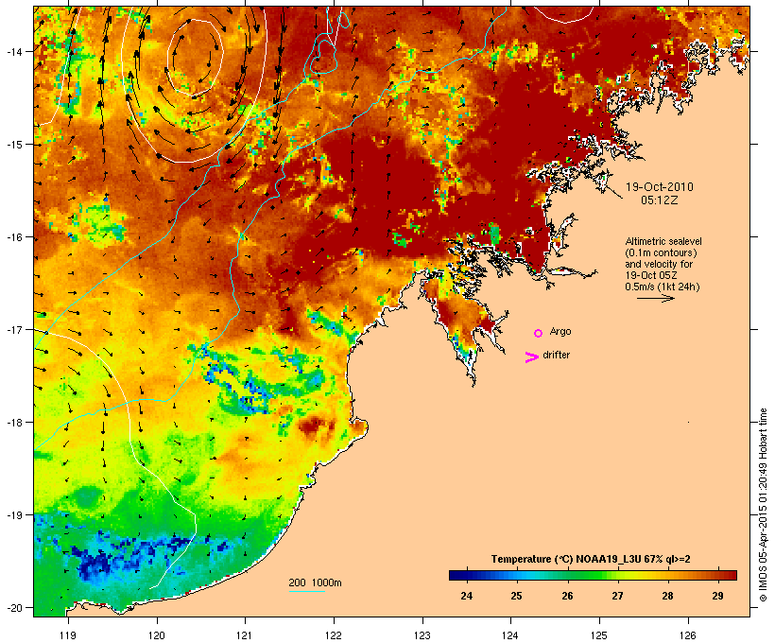Click the 'drifter' legend label
Viewport: 775px width, 643px height.
(556, 355)
